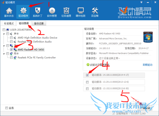This screenshot has height=116, width=159.
Task: Toggle the display adapter category checkbox
Action: click(x=8, y=46)
